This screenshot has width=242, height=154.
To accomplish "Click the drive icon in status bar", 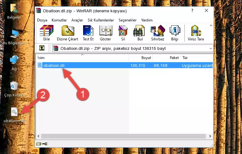I will 38,144.
